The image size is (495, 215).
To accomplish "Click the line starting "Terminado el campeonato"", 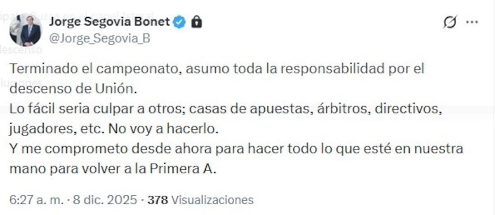I will [x=216, y=68].
